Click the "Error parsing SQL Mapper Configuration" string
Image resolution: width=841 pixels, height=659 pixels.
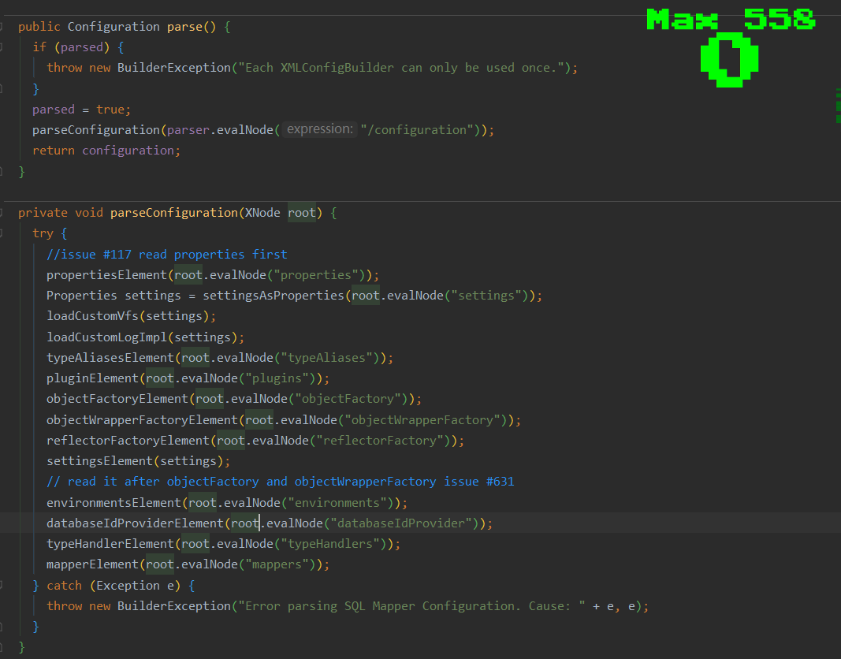click(412, 606)
